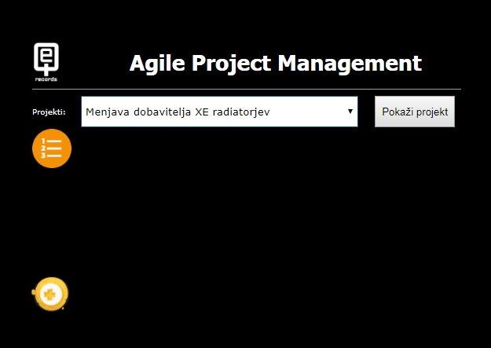Click the small black triangle in the project selector

[350, 112]
